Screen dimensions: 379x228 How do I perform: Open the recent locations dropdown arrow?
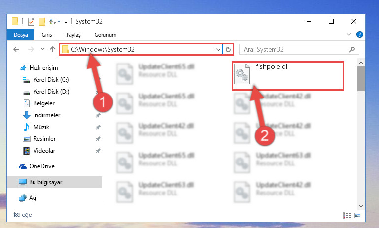[42, 49]
